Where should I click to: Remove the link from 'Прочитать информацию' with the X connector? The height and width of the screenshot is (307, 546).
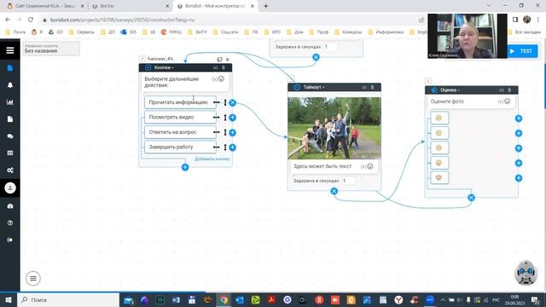coord(233,102)
